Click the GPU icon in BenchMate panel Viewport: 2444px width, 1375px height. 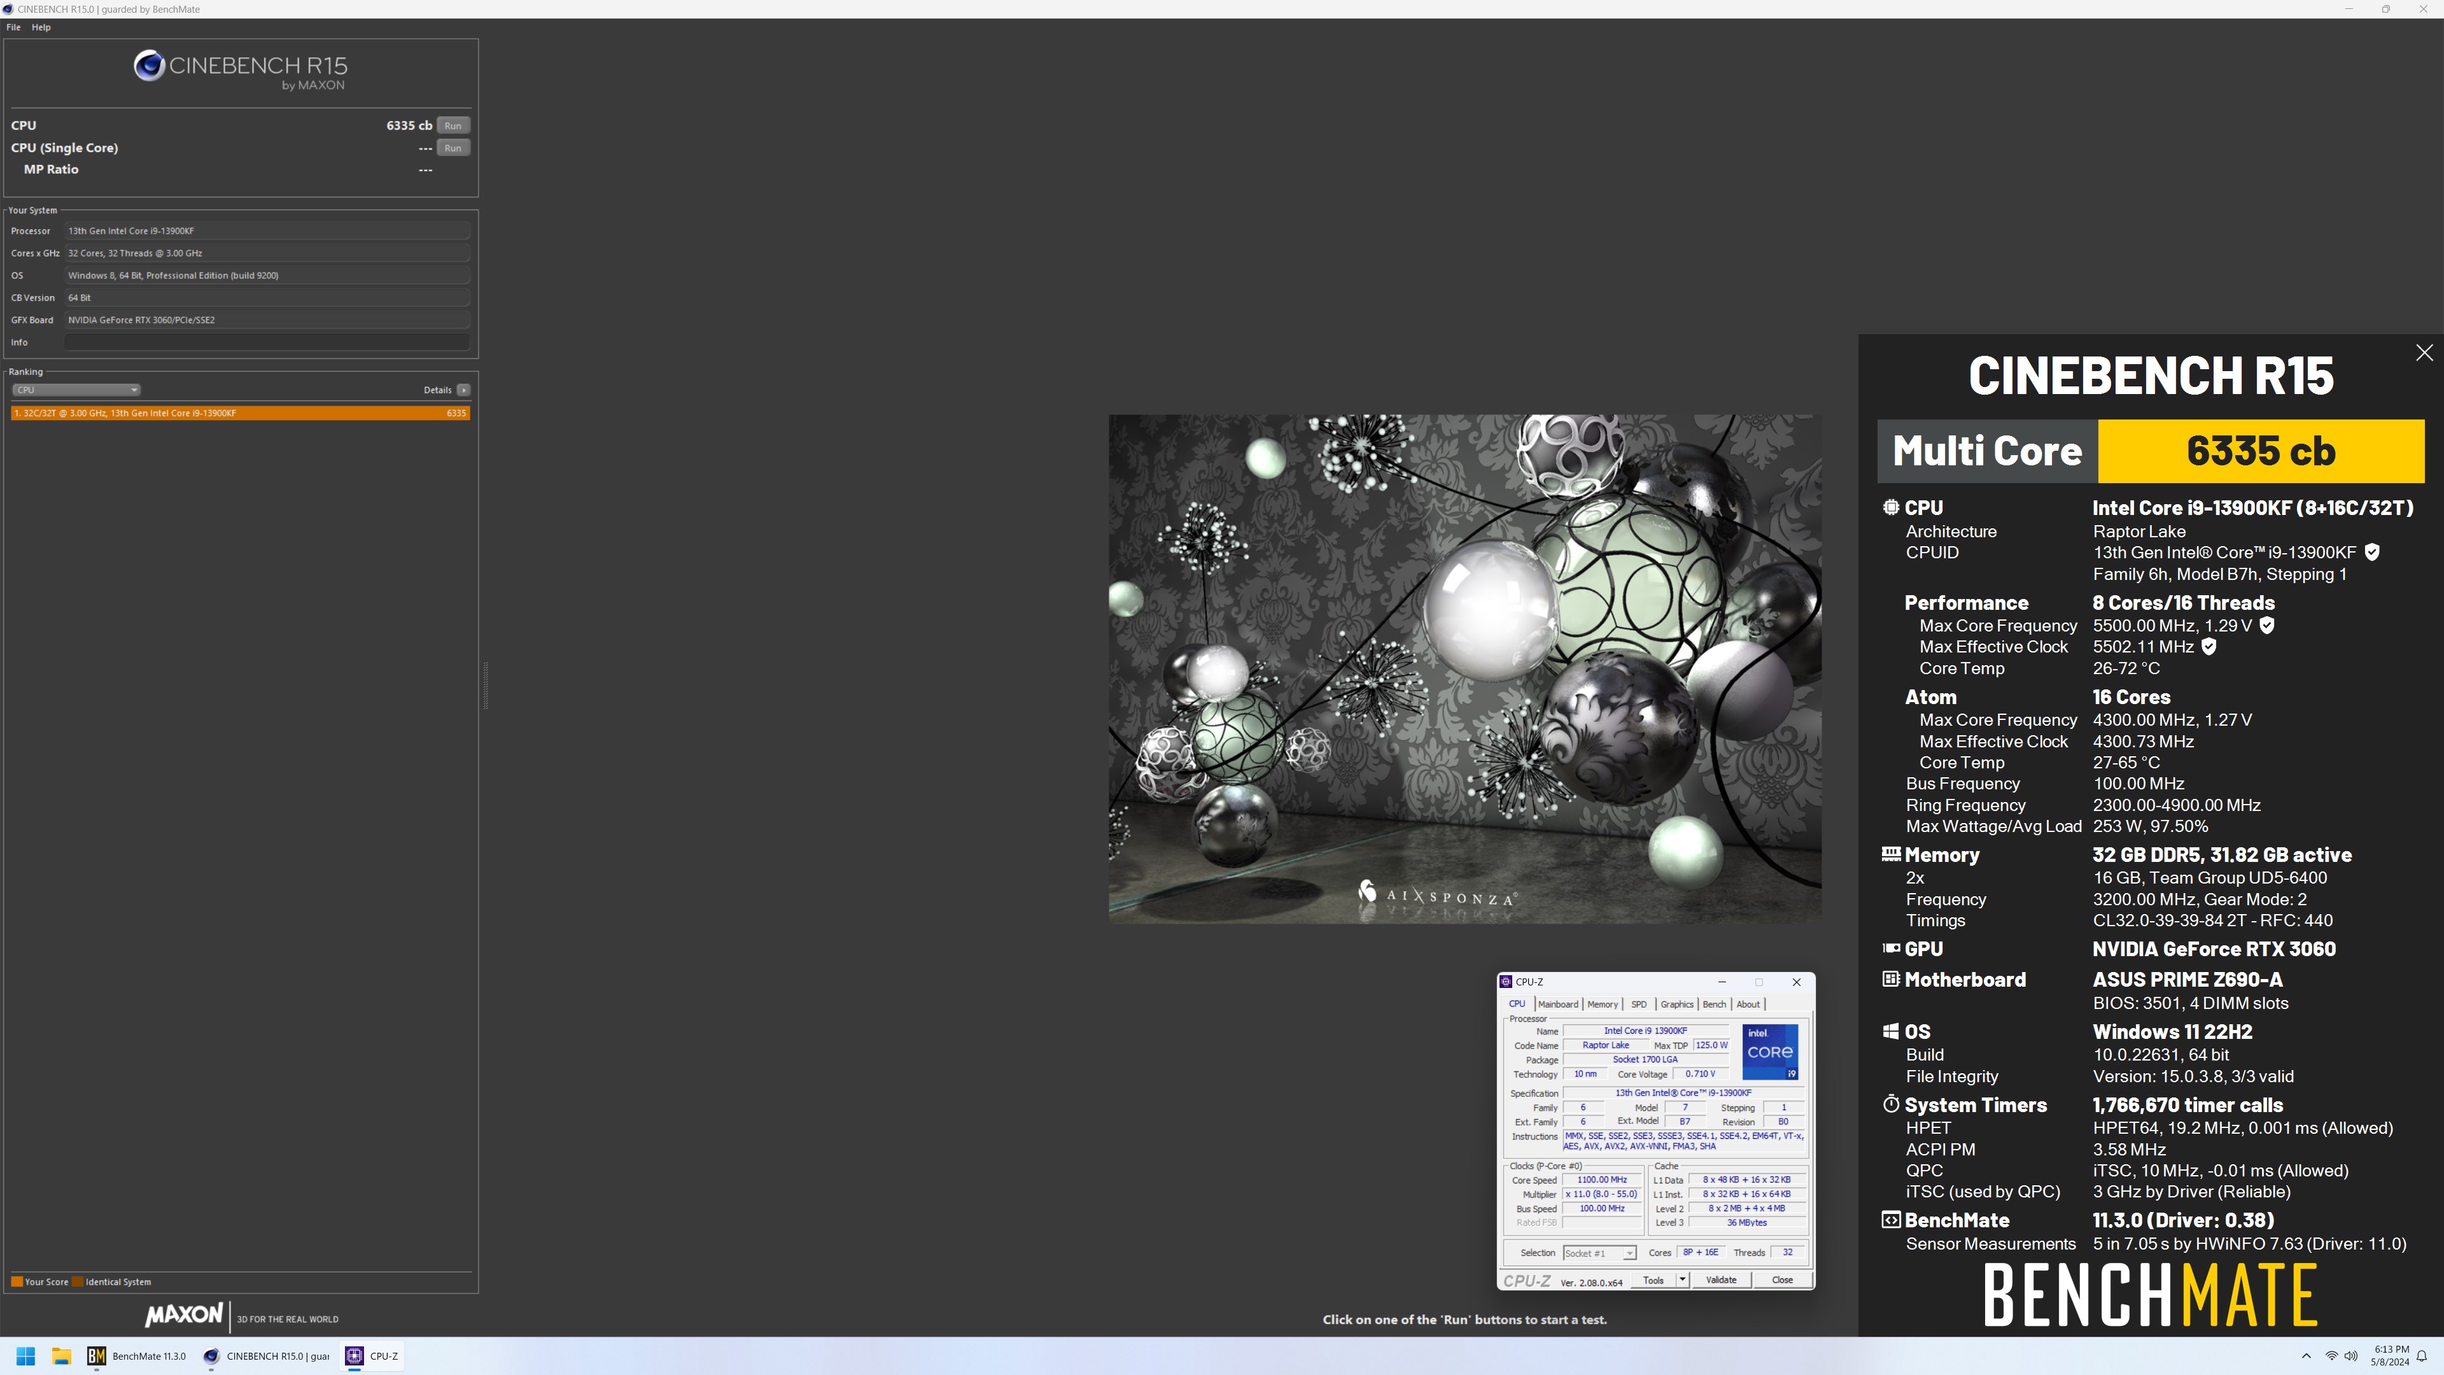click(1891, 948)
